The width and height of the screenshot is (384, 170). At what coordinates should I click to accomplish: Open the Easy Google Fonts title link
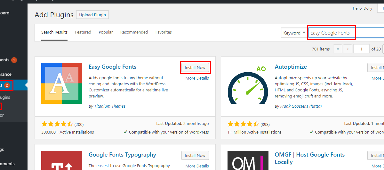[113, 67]
